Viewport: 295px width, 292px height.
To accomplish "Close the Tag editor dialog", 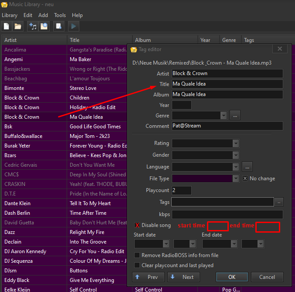I will (x=280, y=49).
